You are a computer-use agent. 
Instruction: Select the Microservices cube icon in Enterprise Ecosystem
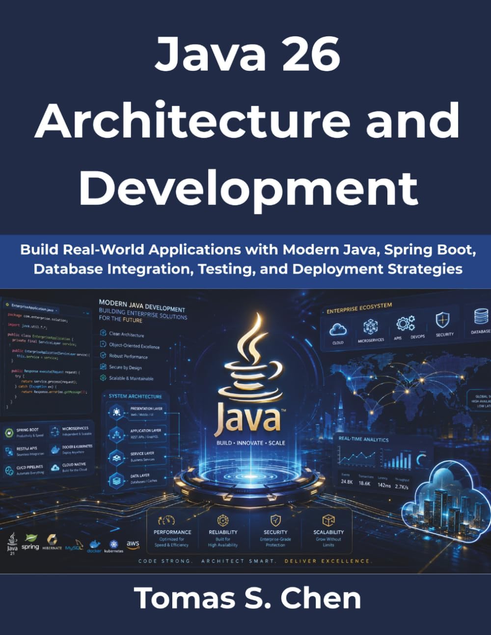click(x=371, y=327)
